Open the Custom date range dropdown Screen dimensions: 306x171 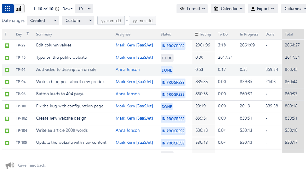78,20
